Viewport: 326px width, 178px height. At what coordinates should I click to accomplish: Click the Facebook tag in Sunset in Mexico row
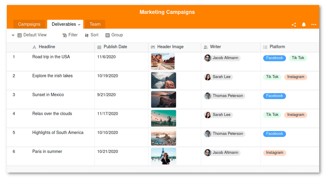click(x=274, y=96)
